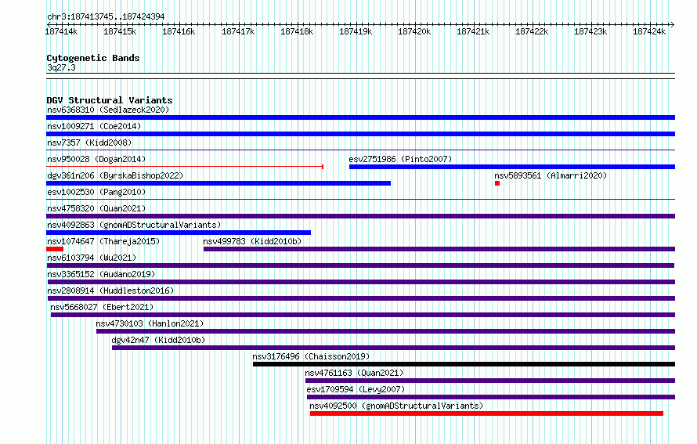Click the 187417k ruler position
The image size is (697, 444).
(x=238, y=31)
